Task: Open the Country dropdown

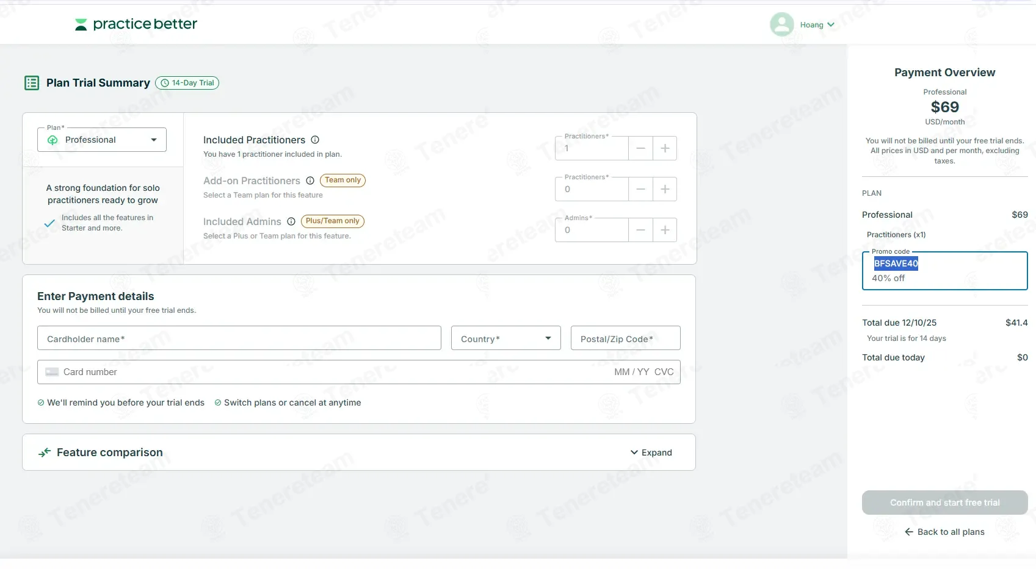Action: coord(505,338)
